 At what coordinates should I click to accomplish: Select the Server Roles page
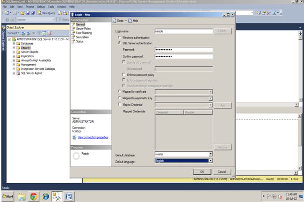[x=83, y=29]
